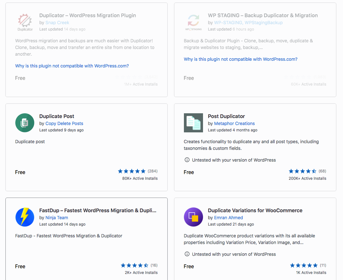The width and height of the screenshot is (343, 280).
Task: Click WP STAGING's WordPress.com compatibility question link
Action: tap(241, 59)
